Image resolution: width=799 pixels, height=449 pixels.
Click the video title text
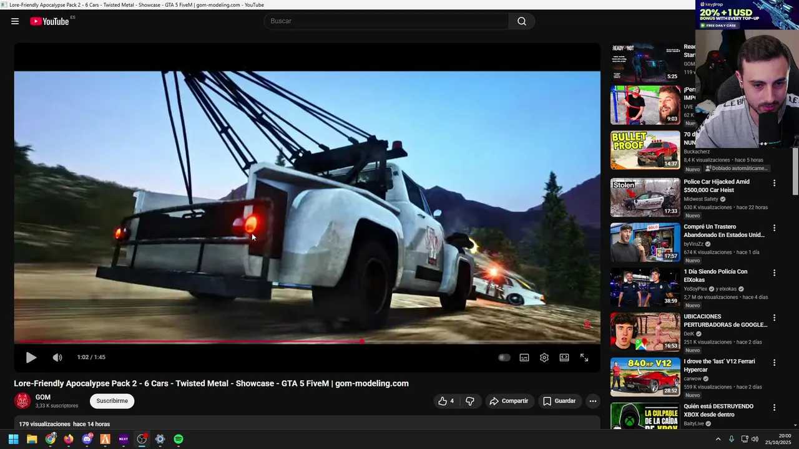tap(212, 384)
